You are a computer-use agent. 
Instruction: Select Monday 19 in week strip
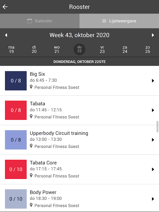point(11,49)
